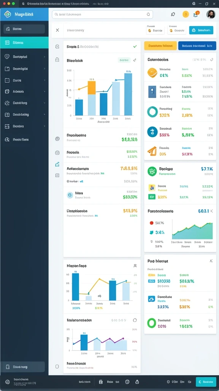Click the search input field at top
The height and width of the screenshot is (391, 219).
click(x=102, y=15)
